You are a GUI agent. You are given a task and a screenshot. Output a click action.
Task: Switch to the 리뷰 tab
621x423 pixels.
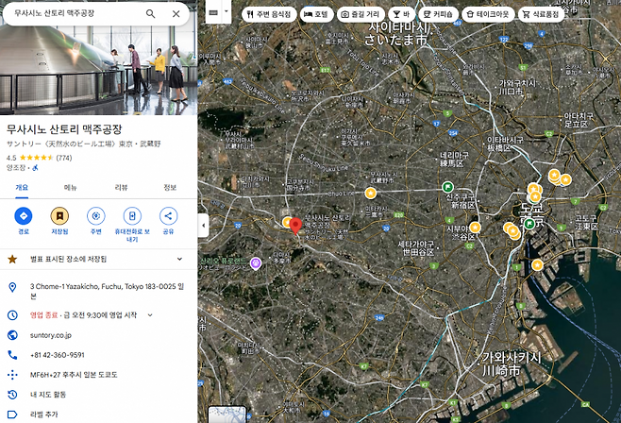click(121, 187)
